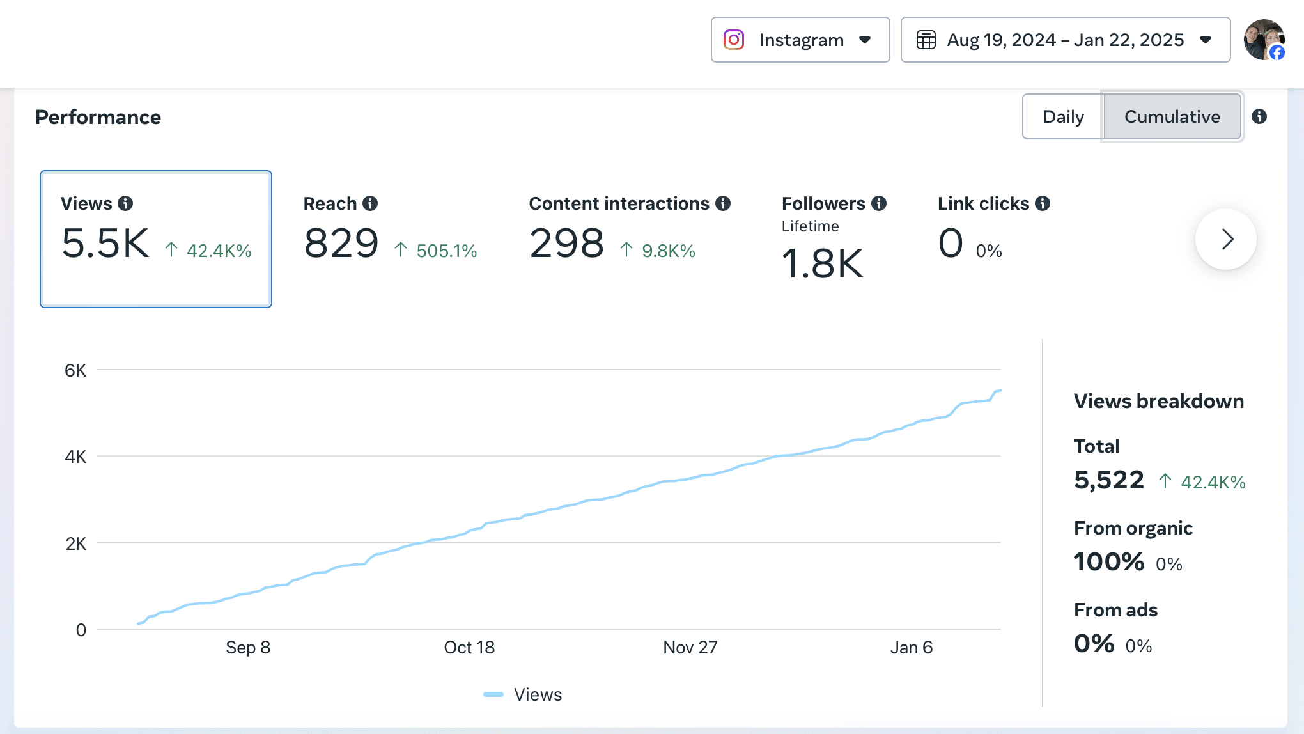Click the calendar icon in date picker

click(926, 40)
